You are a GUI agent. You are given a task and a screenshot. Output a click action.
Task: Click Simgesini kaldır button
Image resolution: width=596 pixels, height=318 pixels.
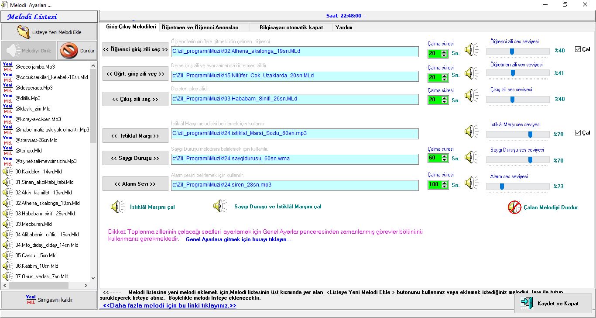click(x=49, y=300)
